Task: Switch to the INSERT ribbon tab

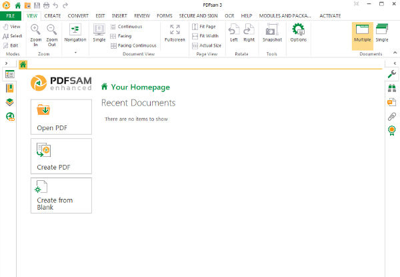Action: [119, 16]
